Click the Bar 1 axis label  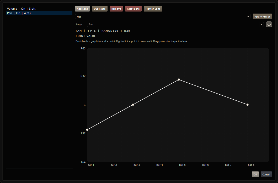point(91,165)
